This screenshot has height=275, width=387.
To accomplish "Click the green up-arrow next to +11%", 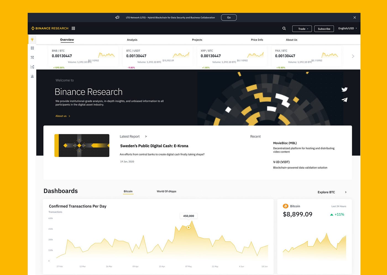I will [x=331, y=214].
